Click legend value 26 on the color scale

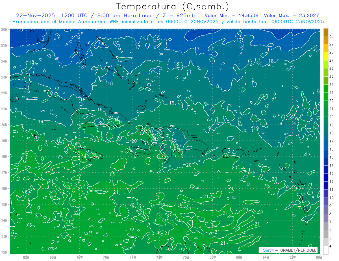click(332, 68)
